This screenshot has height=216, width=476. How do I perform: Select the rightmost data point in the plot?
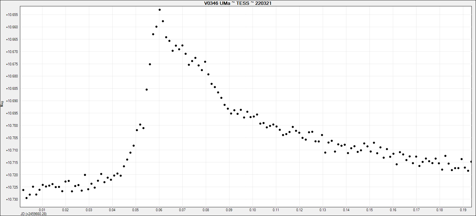(x=471, y=162)
